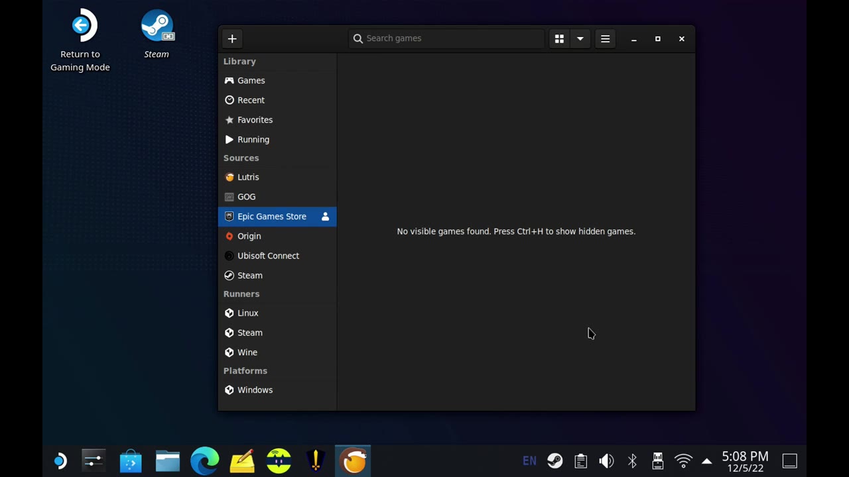The width and height of the screenshot is (849, 477).
Task: Select the Steam runner under Runners
Action: (x=277, y=333)
